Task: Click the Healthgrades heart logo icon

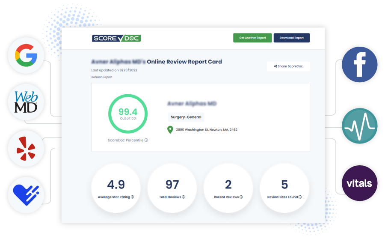Action: tap(26, 195)
